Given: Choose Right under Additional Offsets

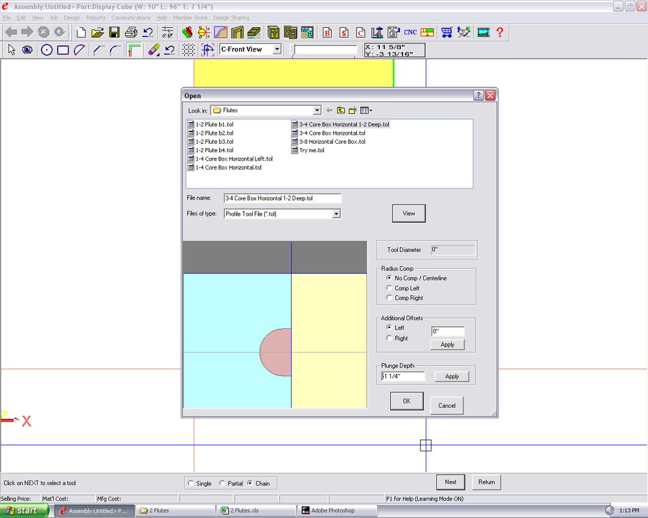Looking at the screenshot, I should point(389,338).
